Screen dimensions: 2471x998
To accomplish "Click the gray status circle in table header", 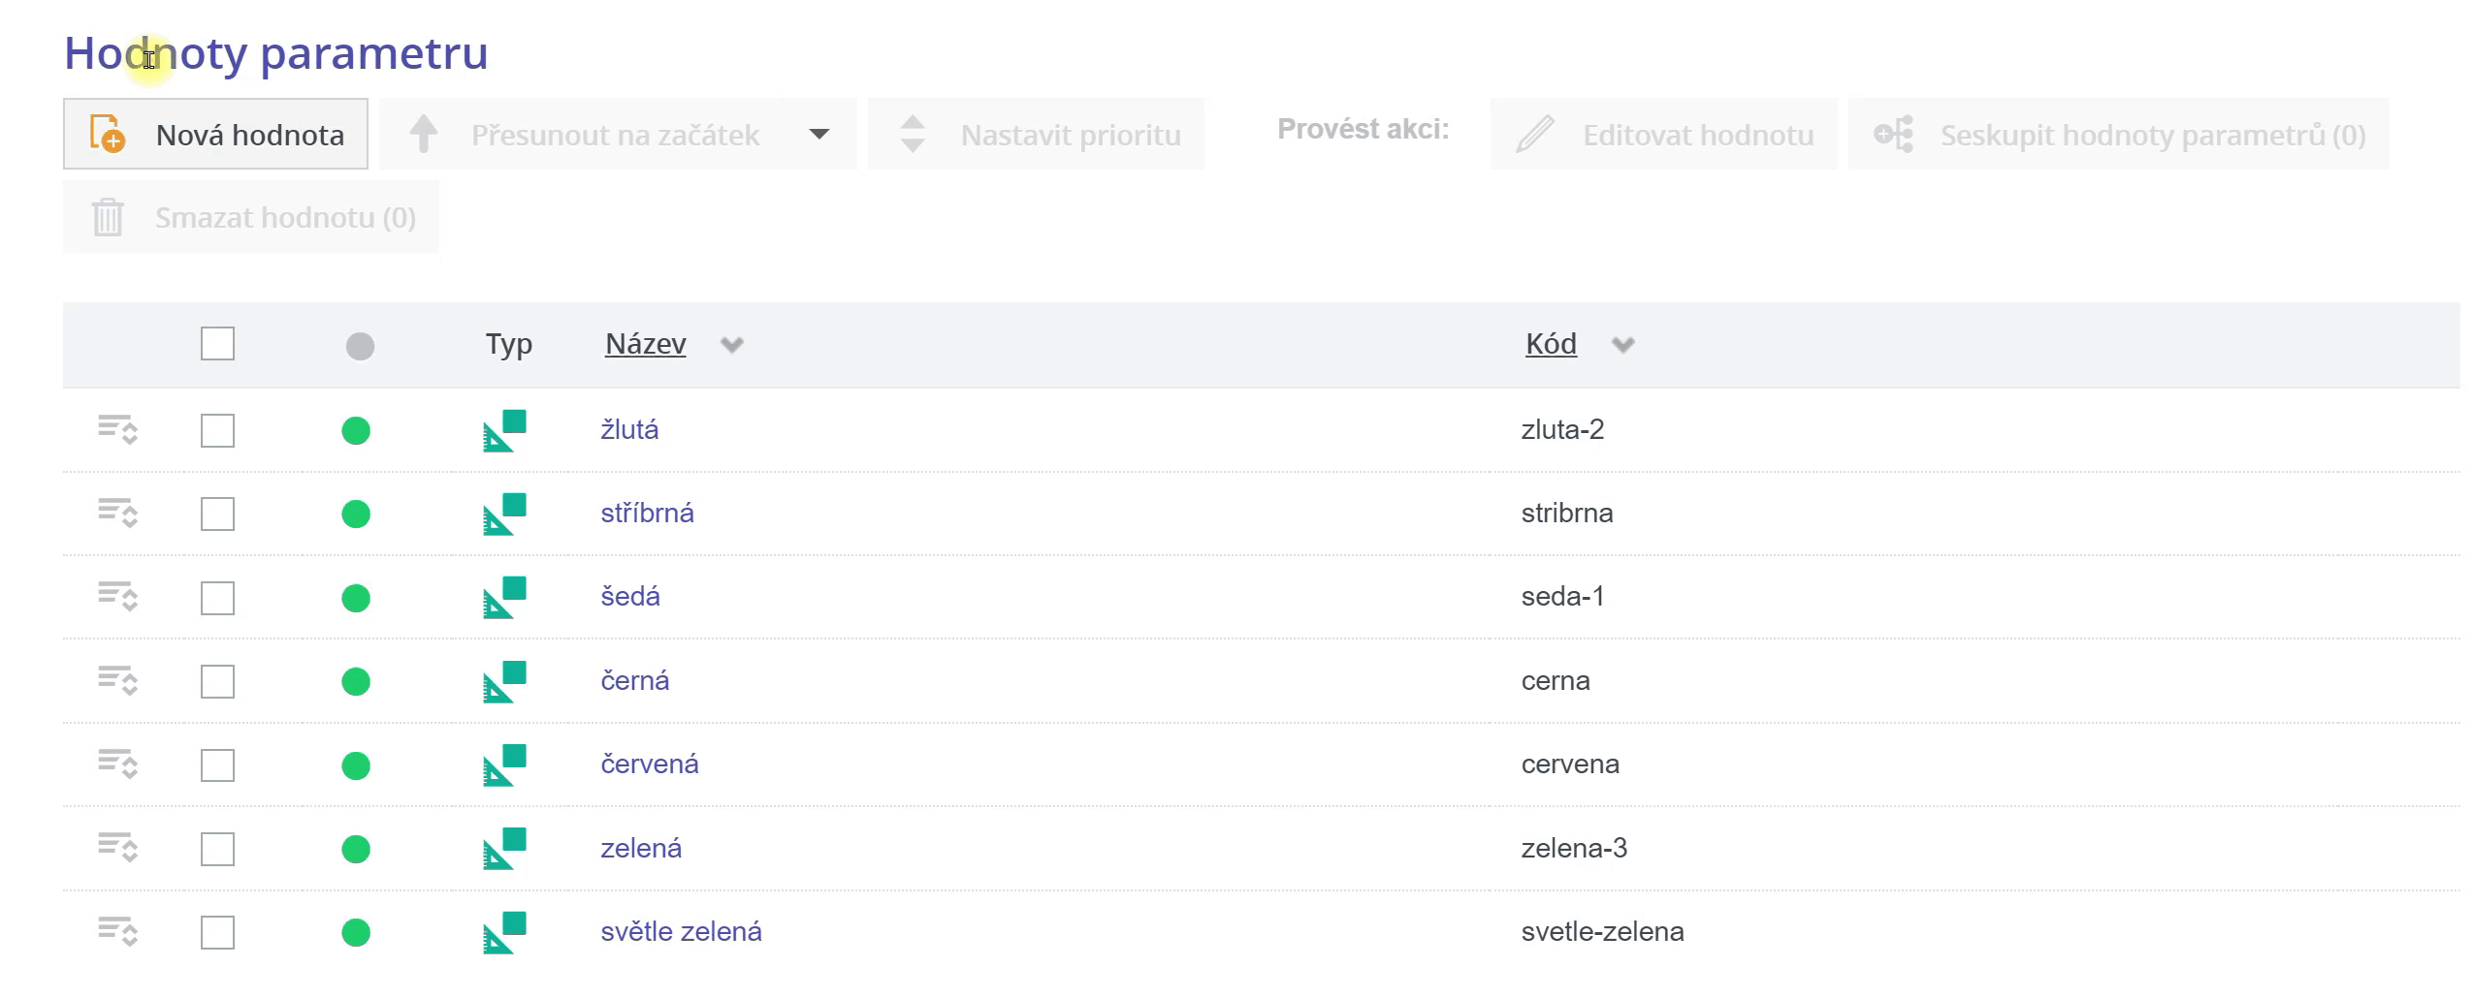I will (360, 346).
